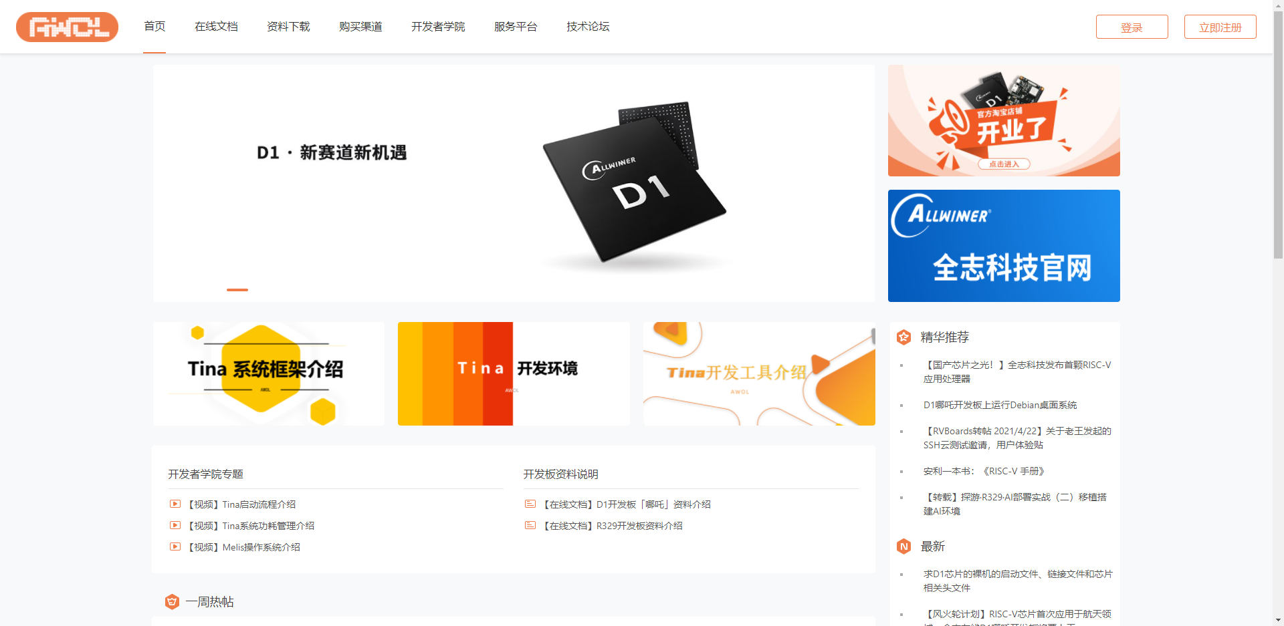Go to 资料下载 page

tap(288, 27)
